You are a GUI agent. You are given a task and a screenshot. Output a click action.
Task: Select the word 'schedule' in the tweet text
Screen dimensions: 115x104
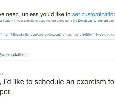click(49, 82)
